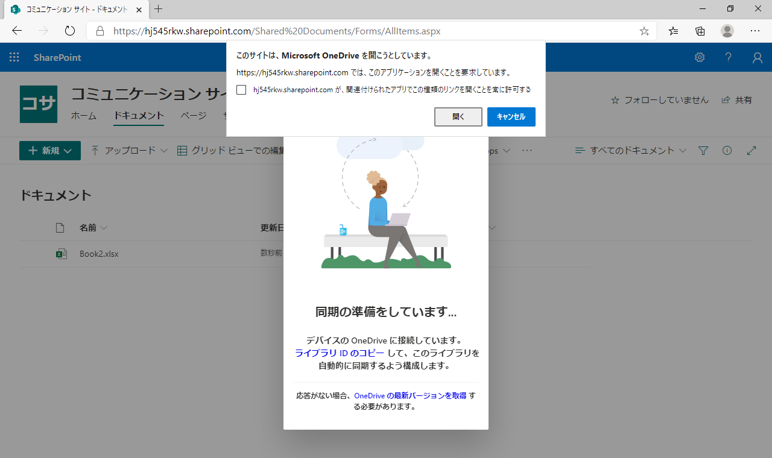
Task: Open Book2.xlsx file name
Action: pyautogui.click(x=99, y=254)
